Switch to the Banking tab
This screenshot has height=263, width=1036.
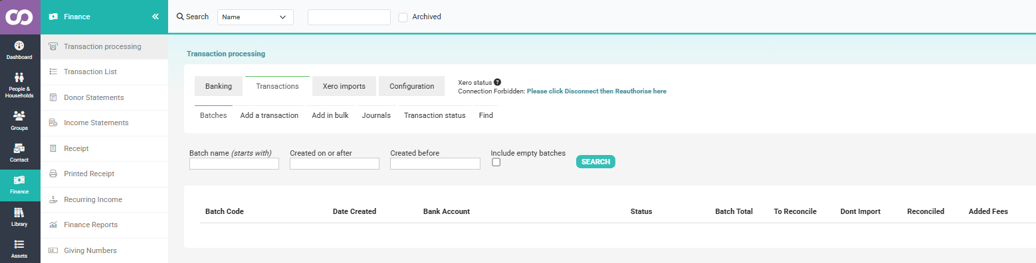tap(219, 86)
